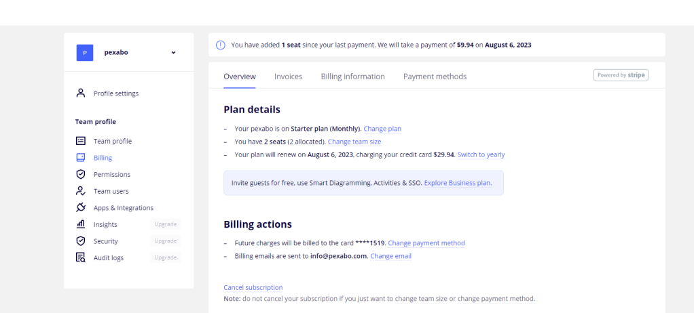Open Apps & Integrations
This screenshot has height=313, width=694.
tap(124, 208)
